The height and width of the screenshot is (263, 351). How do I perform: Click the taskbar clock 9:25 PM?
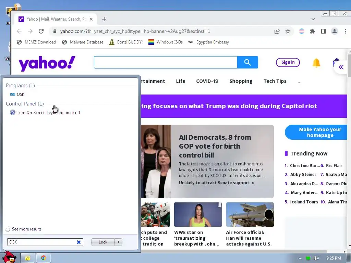point(334,258)
